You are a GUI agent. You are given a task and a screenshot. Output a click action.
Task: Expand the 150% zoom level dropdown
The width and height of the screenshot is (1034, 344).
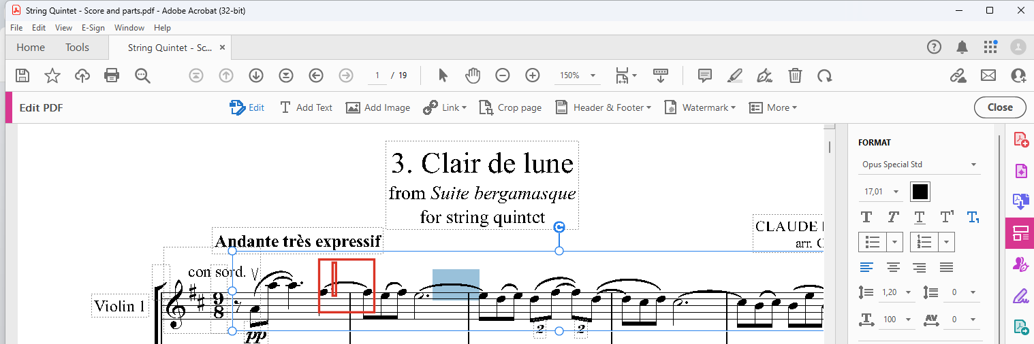(x=593, y=75)
